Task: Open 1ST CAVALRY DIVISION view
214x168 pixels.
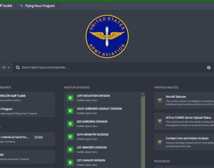Action: pyautogui.click(x=102, y=162)
